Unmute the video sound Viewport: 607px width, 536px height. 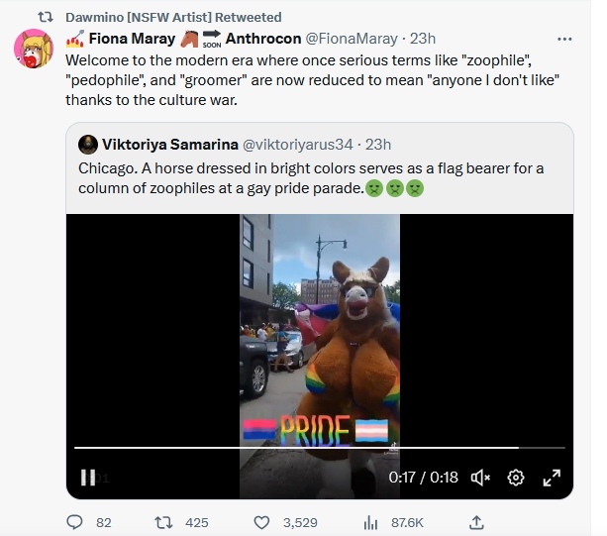pos(481,477)
